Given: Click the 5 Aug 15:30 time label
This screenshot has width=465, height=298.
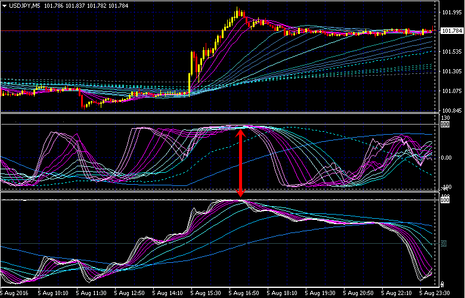Looking at the screenshot, I should click(x=206, y=293).
